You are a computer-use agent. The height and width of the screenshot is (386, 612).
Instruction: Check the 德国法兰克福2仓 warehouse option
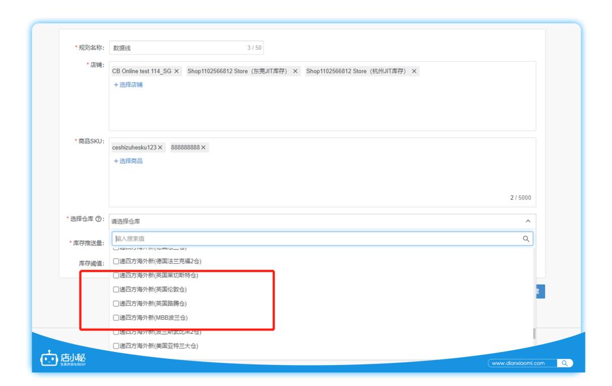116,261
